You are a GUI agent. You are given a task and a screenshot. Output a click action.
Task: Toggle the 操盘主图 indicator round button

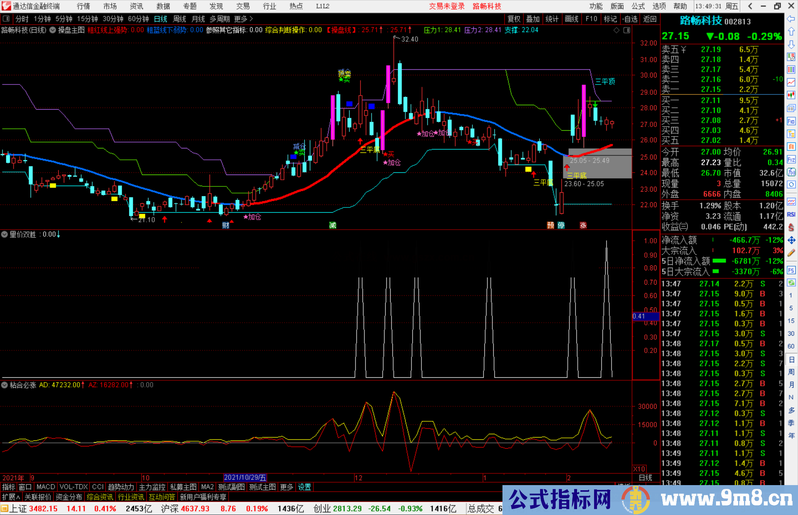[x=53, y=30]
